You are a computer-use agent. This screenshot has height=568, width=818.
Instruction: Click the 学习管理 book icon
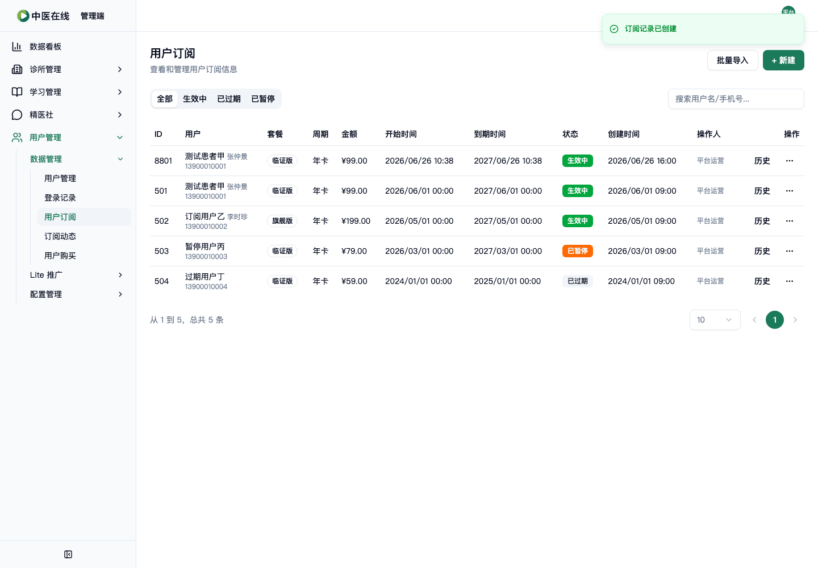pos(17,92)
